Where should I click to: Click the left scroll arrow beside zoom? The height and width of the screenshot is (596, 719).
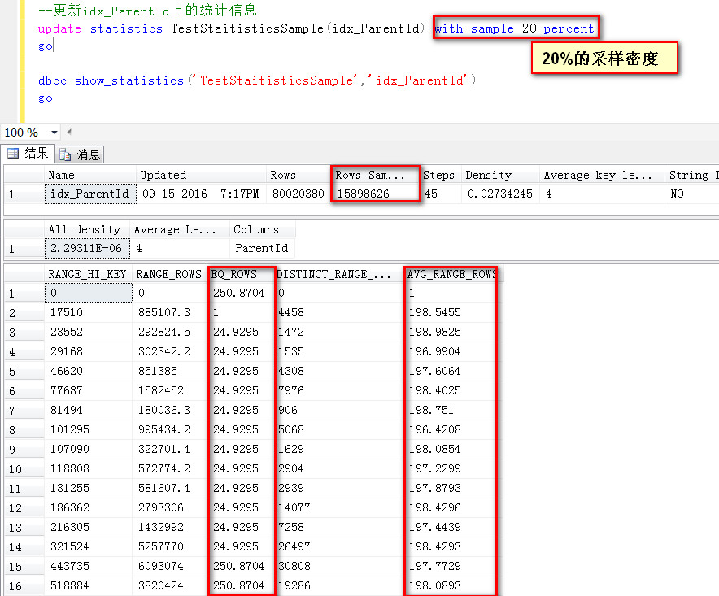69,132
